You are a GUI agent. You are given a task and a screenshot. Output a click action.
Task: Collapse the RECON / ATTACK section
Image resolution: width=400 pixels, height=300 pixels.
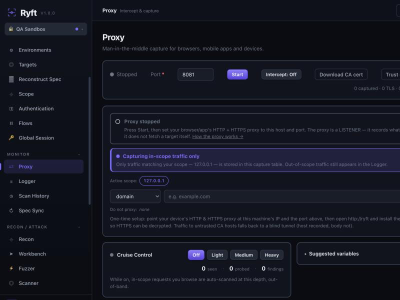[43, 227]
